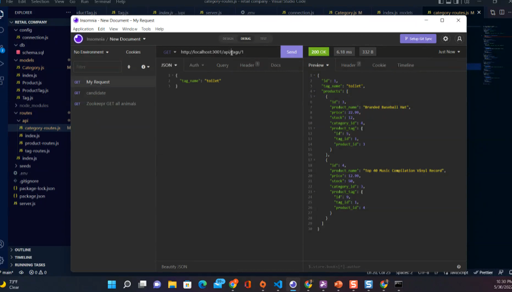Click errors and warnings count in status bar
Image resolution: width=512 pixels, height=292 pixels.
[38, 272]
